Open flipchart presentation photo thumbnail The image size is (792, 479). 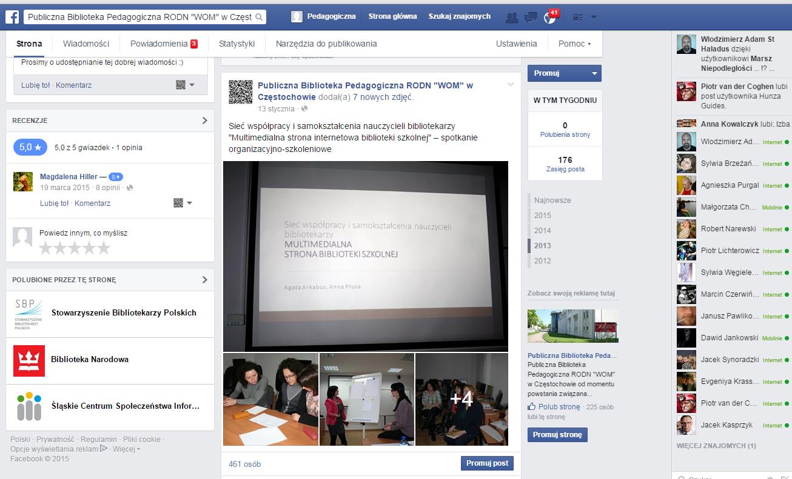pyautogui.click(x=367, y=399)
